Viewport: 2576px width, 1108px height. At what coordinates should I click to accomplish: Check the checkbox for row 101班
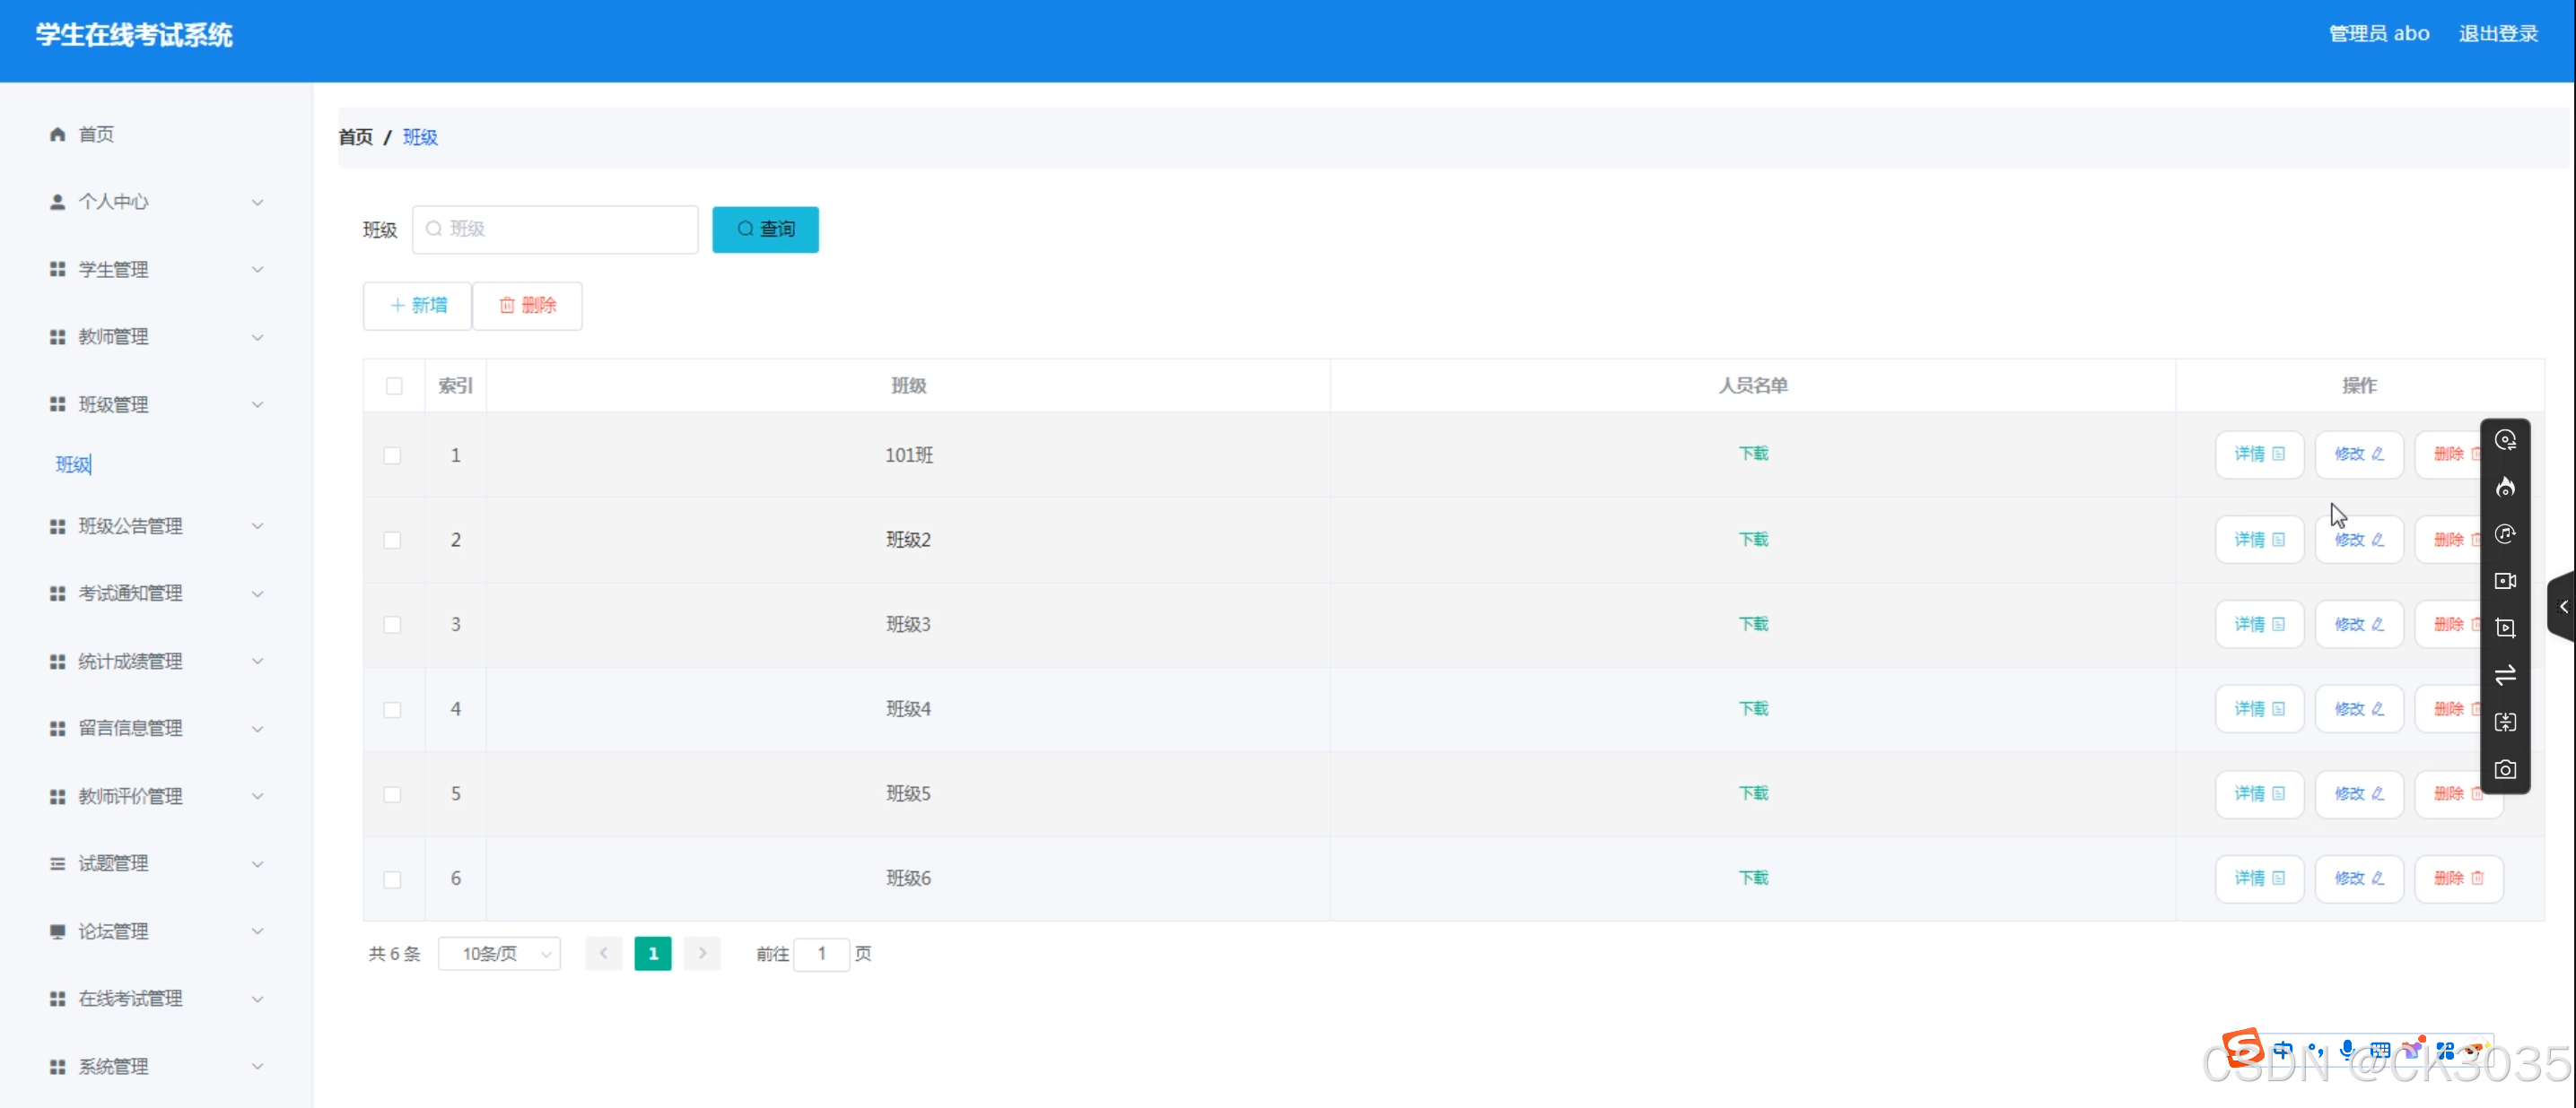393,455
